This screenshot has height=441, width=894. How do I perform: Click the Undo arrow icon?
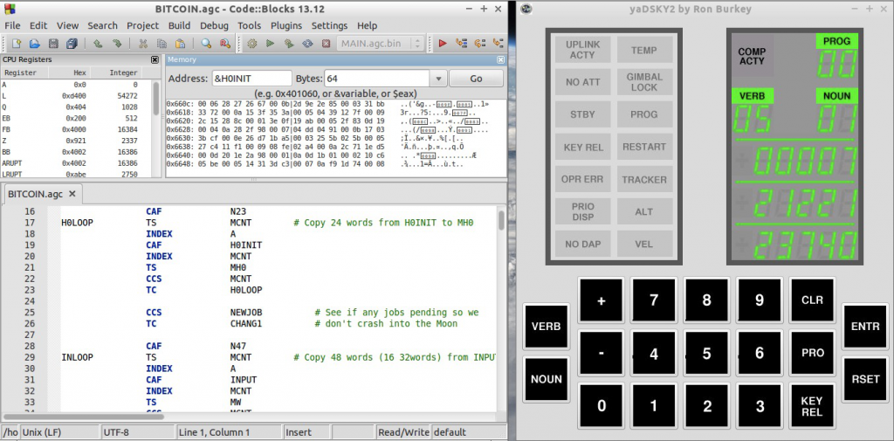98,44
